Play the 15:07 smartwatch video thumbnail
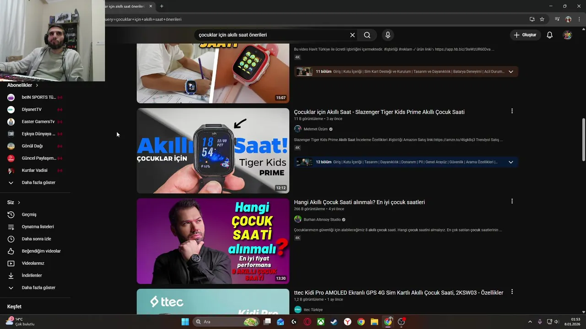586x329 pixels. coord(213,73)
